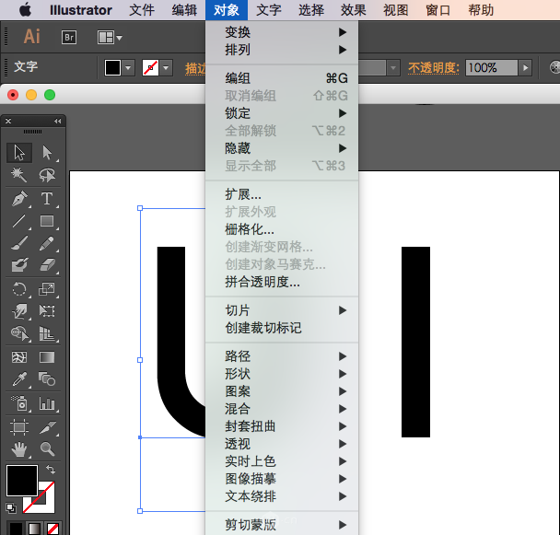Viewport: 560px width, 535px height.
Task: Choose 编组 from the object menu
Action: pos(282,78)
